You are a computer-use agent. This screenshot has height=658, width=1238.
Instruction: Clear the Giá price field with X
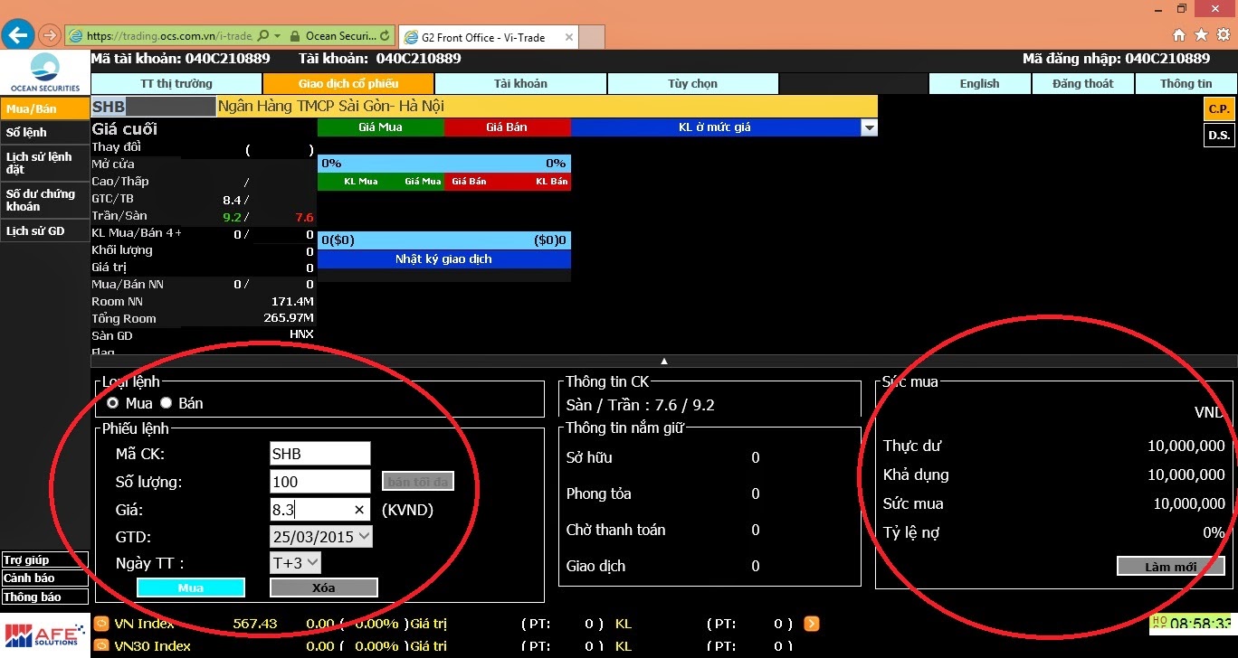coord(359,510)
